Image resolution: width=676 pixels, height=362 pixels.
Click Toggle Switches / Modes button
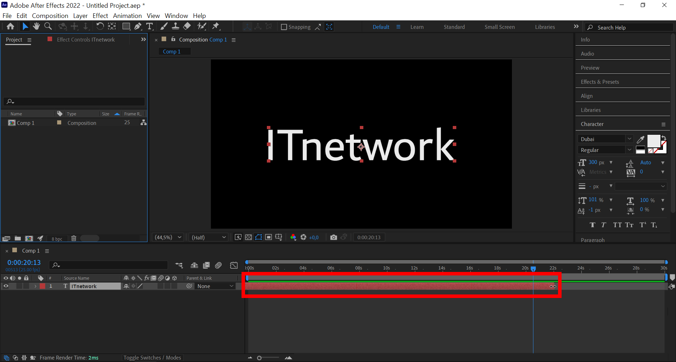152,357
